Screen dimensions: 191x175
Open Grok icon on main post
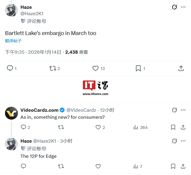coord(174,7)
